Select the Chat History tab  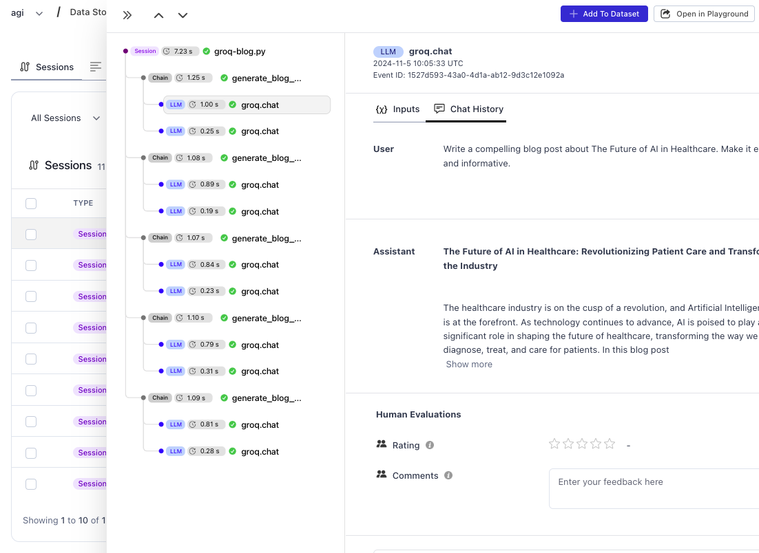468,109
